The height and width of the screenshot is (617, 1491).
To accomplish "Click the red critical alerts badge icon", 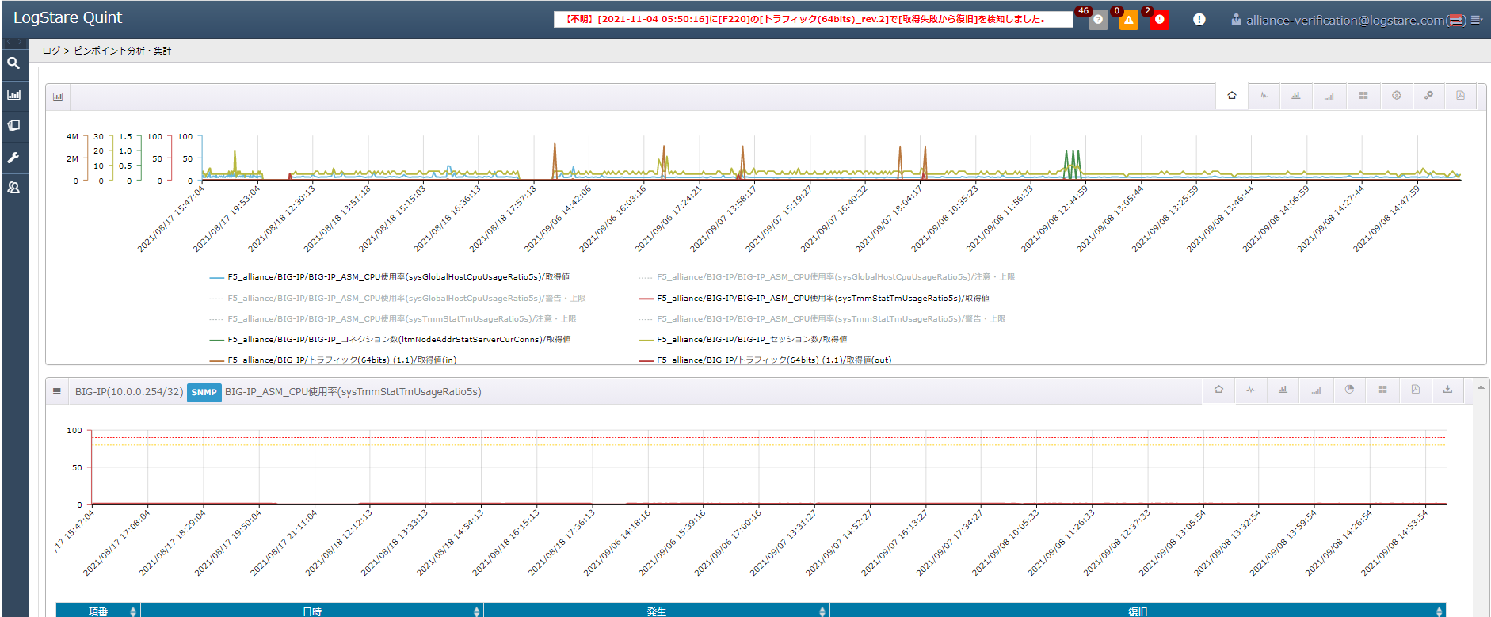I will (1159, 20).
